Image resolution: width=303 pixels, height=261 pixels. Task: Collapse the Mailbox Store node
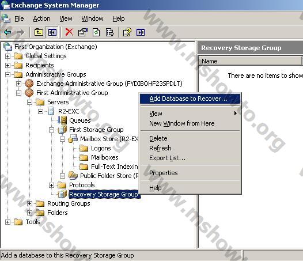click(62, 139)
